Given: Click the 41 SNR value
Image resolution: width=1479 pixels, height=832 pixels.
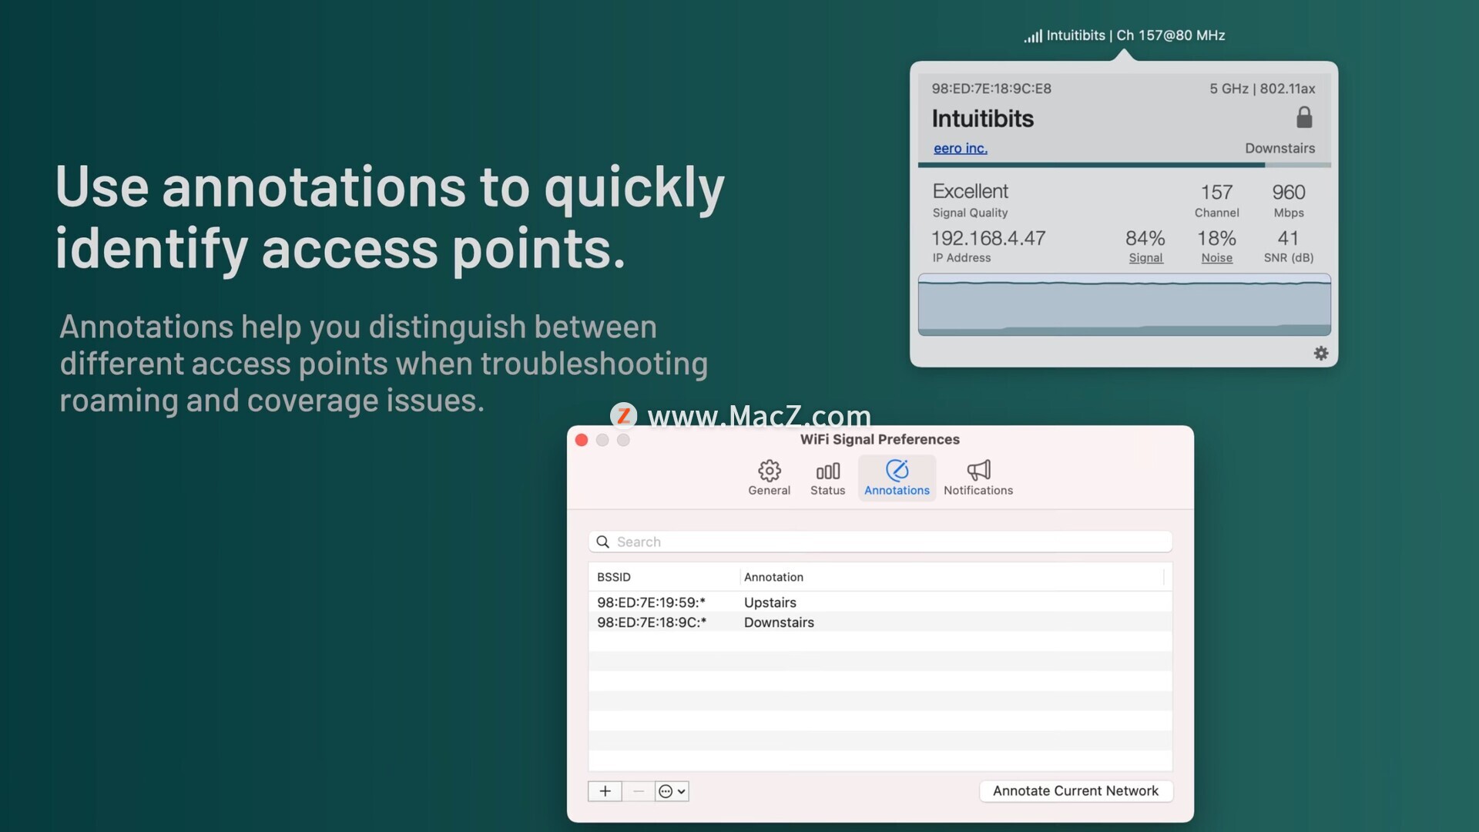Looking at the screenshot, I should [1288, 238].
